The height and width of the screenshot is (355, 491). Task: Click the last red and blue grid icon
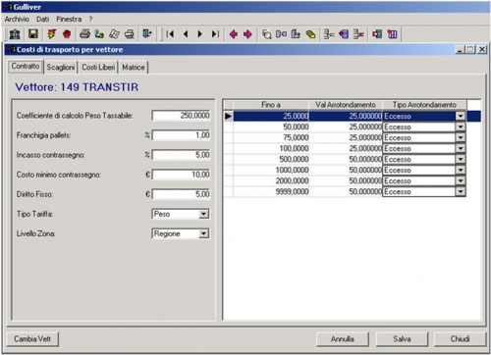392,34
